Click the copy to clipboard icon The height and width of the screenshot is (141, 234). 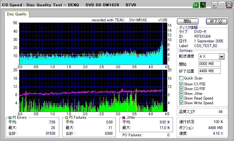coord(195,5)
